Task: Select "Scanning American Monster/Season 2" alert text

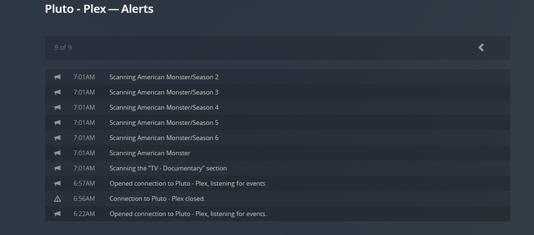Action: (164, 77)
